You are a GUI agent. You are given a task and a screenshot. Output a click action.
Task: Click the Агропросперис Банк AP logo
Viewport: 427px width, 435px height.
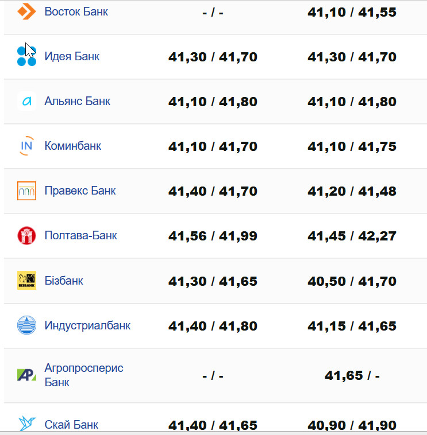(x=26, y=375)
